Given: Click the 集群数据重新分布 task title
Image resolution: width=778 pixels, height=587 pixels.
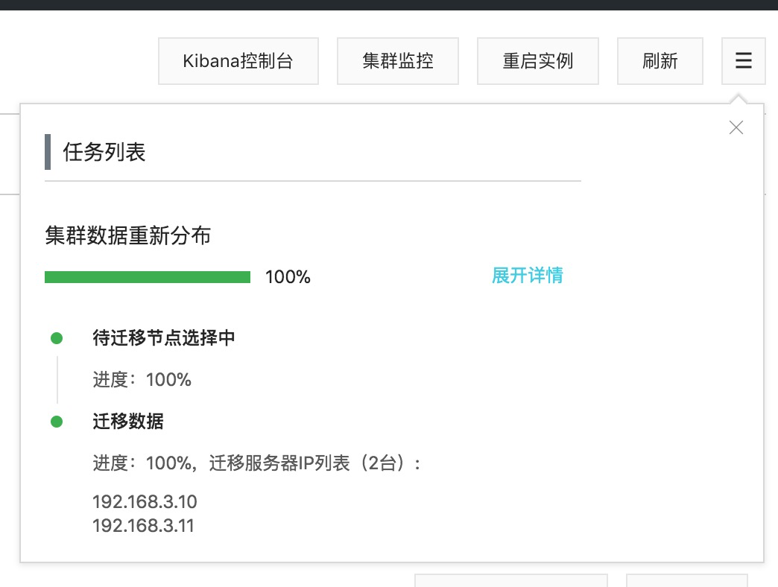Looking at the screenshot, I should (127, 236).
